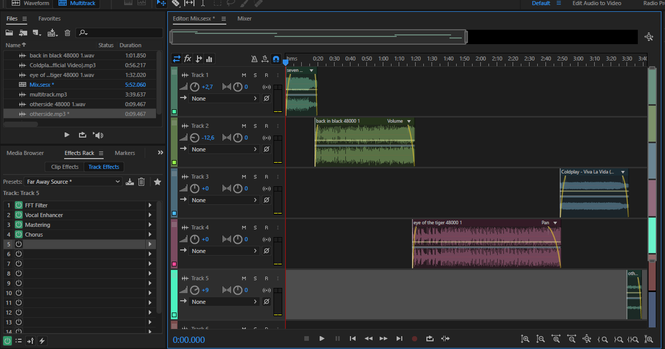Switch to Waveform view

[30, 3]
